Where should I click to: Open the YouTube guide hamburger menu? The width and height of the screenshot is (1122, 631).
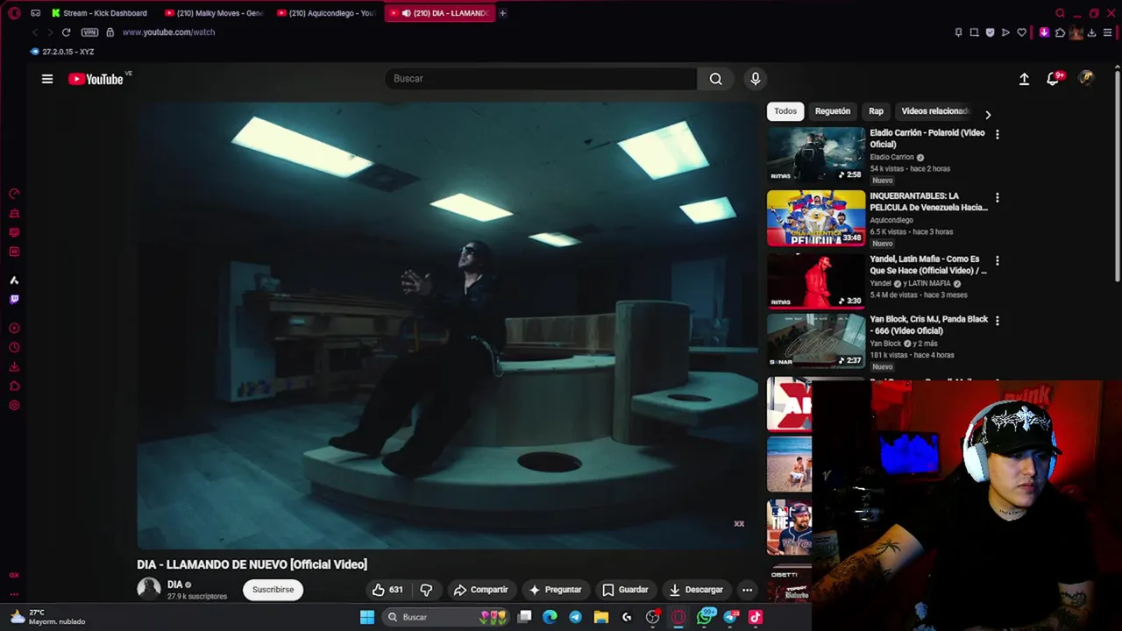(47, 79)
